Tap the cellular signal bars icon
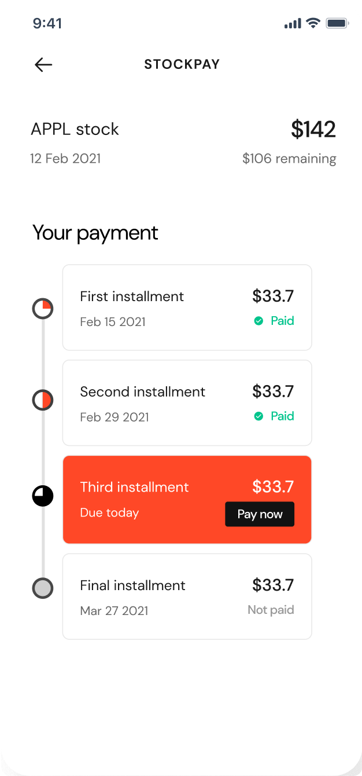Screen dimensions: 362x776 pyautogui.click(x=293, y=23)
